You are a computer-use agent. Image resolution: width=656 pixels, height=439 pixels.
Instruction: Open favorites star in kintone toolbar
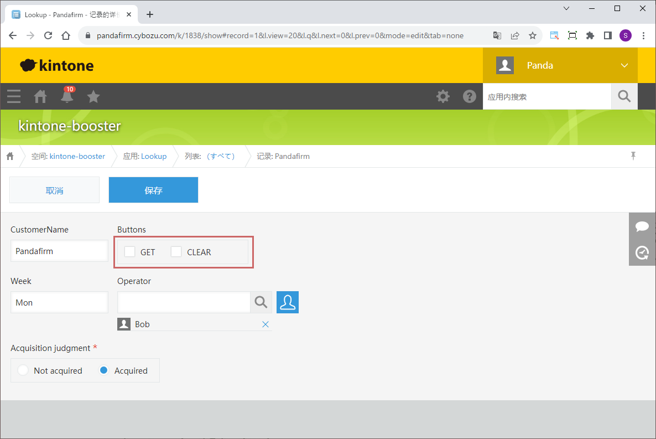coord(93,96)
